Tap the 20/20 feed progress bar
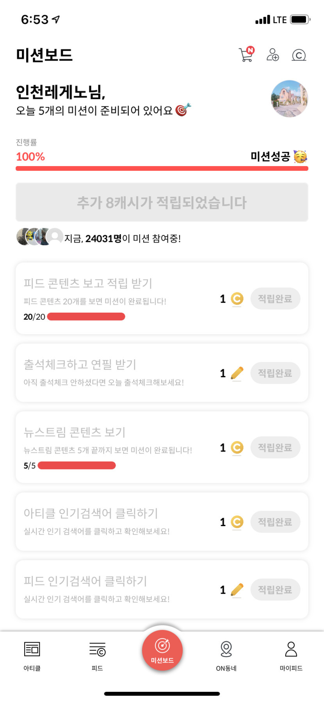The width and height of the screenshot is (324, 702). click(86, 317)
